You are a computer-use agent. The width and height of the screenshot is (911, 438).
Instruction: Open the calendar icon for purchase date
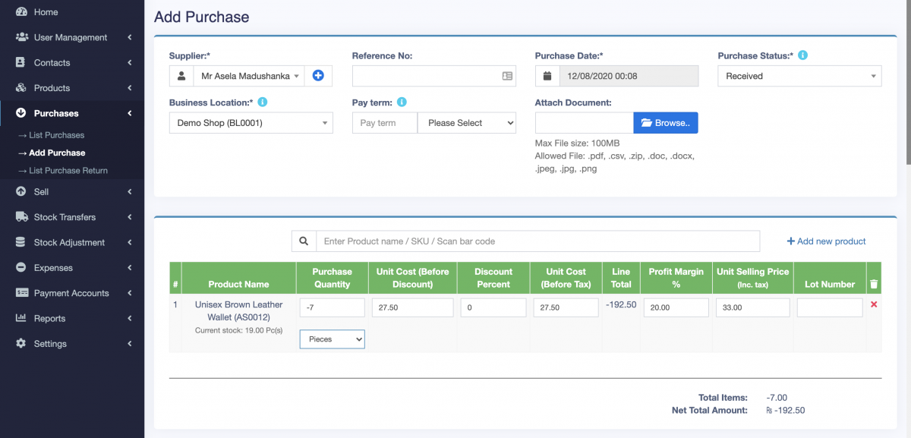[547, 76]
